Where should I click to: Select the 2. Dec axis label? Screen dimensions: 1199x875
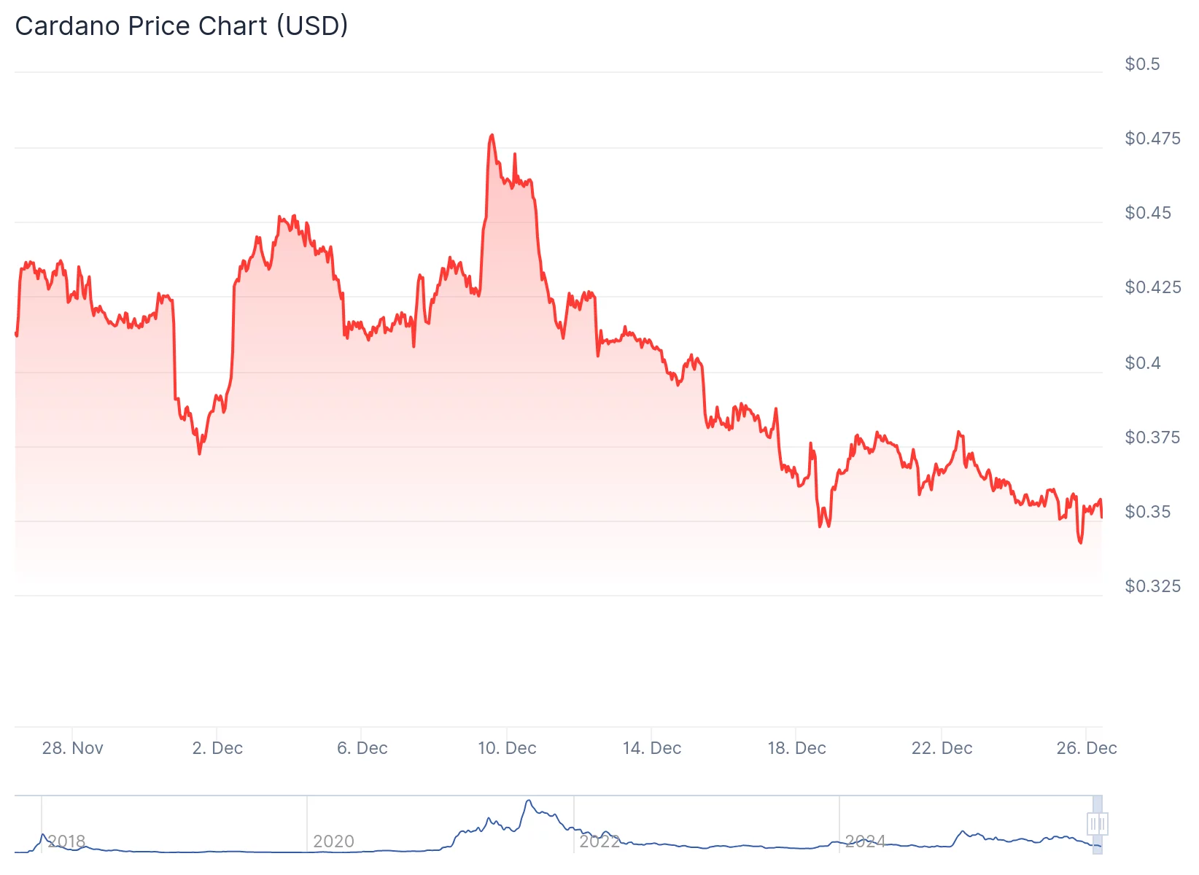pos(217,748)
